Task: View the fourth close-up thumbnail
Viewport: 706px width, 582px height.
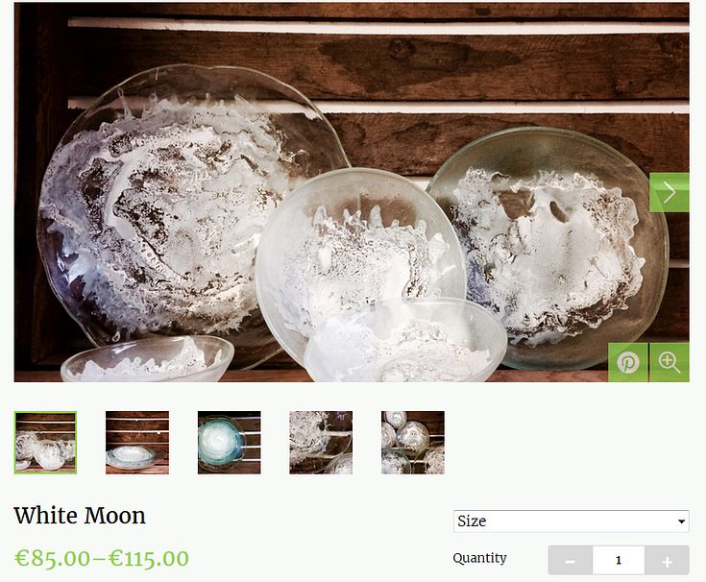Action: pyautogui.click(x=321, y=443)
